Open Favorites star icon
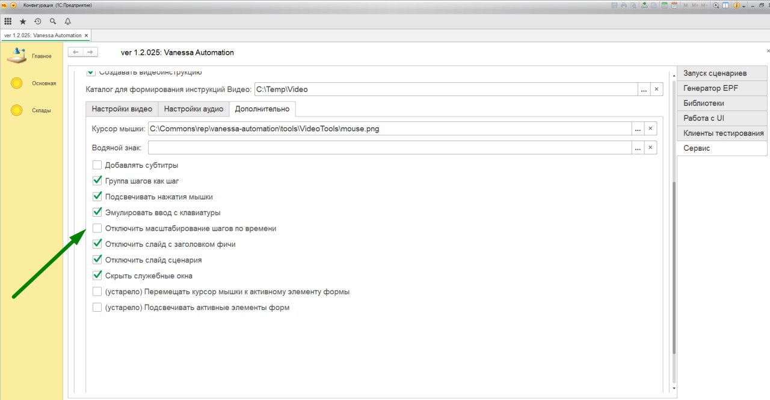The height and width of the screenshot is (400, 770). 23,21
